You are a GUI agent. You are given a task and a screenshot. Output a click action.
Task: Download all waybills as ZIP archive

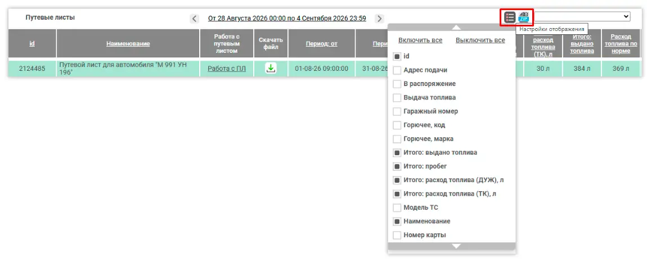click(x=523, y=17)
